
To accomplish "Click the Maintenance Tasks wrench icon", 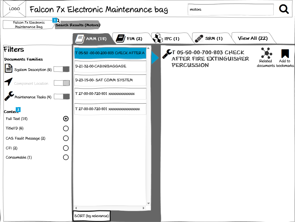I will click(x=9, y=96).
